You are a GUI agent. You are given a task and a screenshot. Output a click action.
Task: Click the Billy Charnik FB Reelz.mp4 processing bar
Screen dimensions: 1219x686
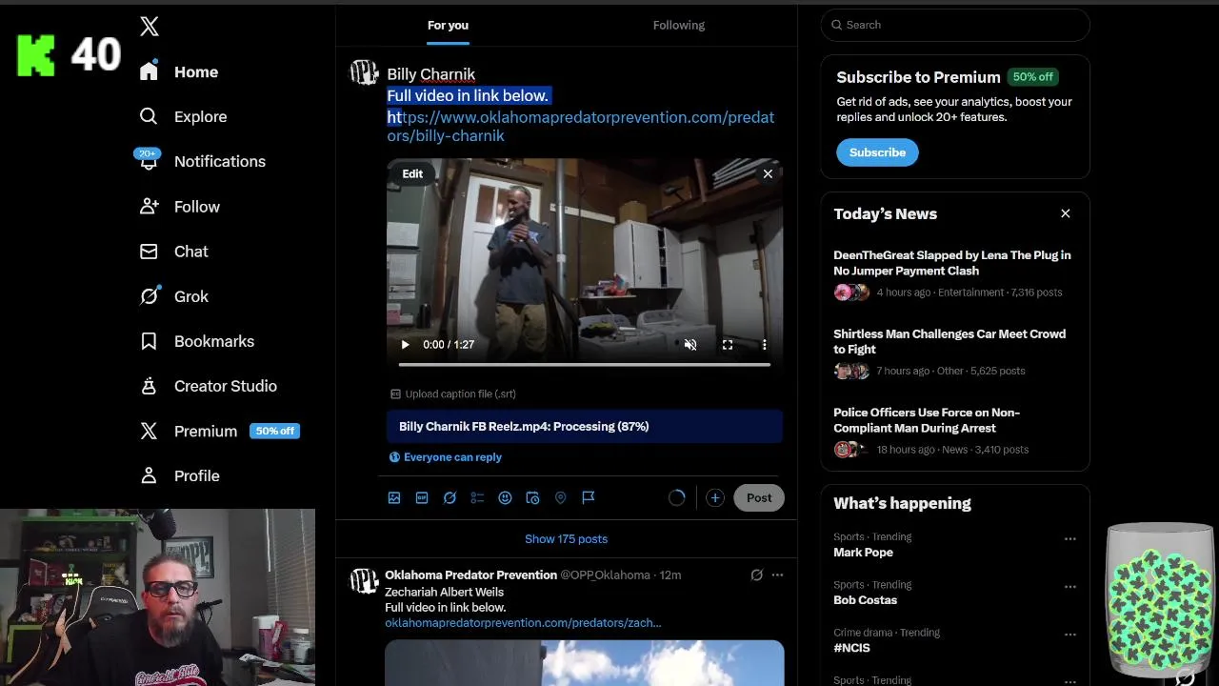point(585,427)
